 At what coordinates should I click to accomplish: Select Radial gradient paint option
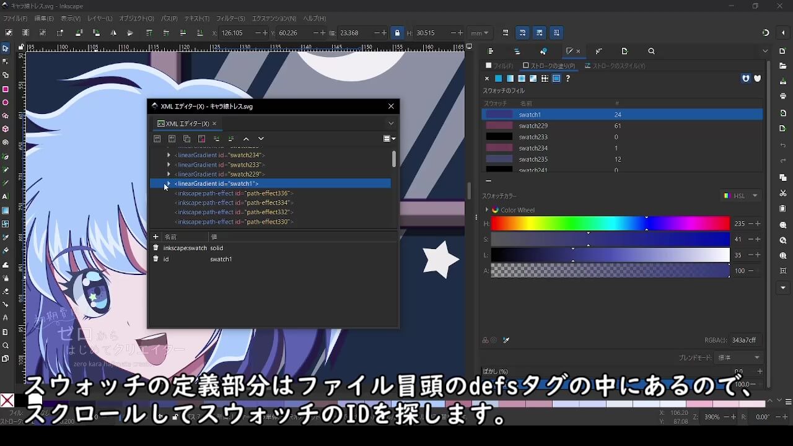click(522, 79)
